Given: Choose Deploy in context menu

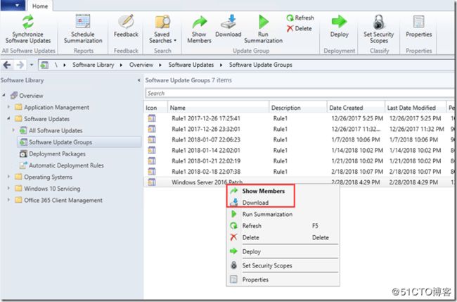Looking at the screenshot, I should tap(283, 251).
